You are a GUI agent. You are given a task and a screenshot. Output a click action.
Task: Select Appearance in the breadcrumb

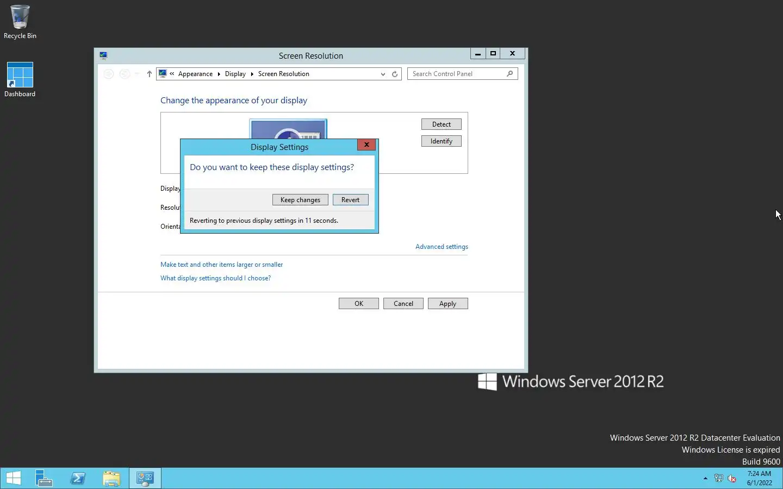click(195, 74)
